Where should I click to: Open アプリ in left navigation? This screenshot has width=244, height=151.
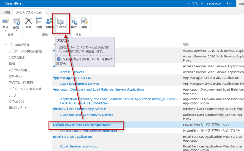coord(12,95)
